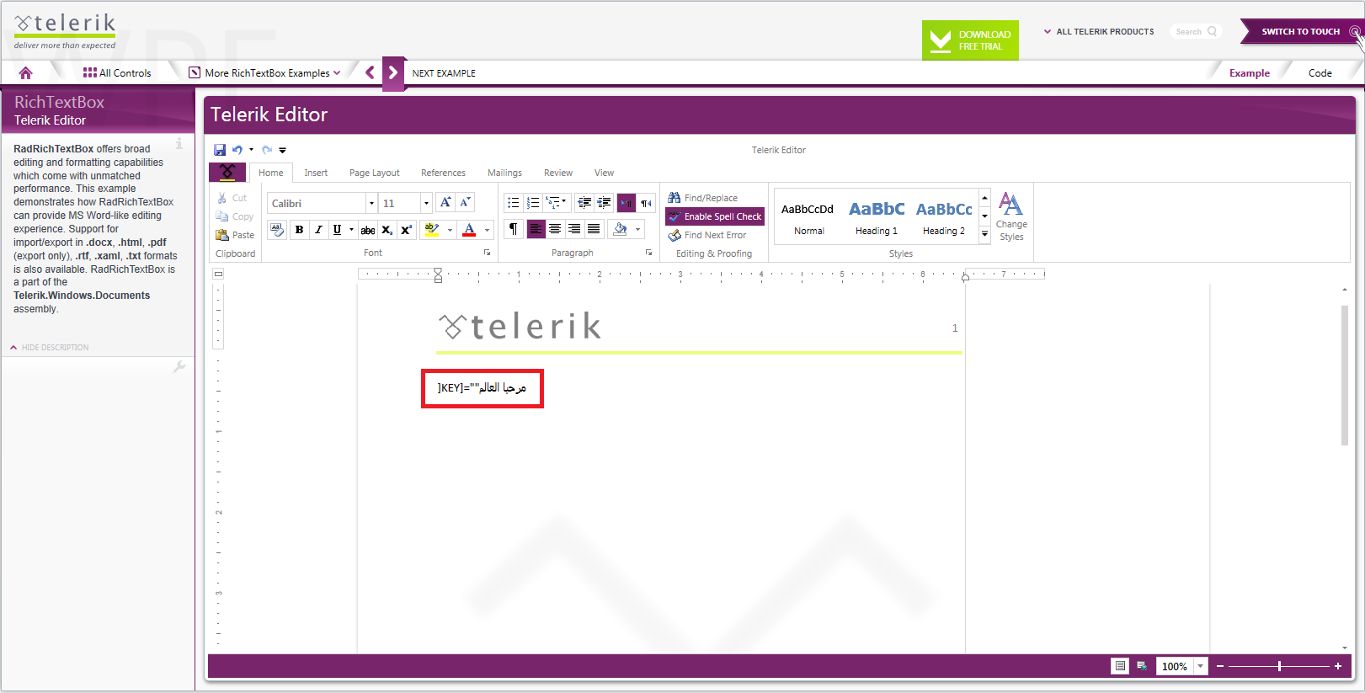The width and height of the screenshot is (1365, 693).
Task: Go to the home page icon
Action: pos(26,73)
